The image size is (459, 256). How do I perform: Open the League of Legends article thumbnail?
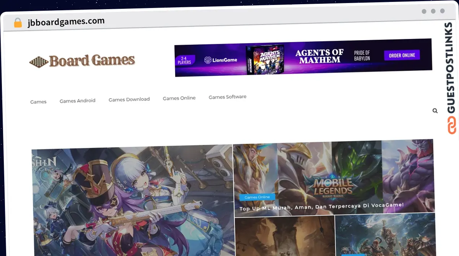(385, 235)
